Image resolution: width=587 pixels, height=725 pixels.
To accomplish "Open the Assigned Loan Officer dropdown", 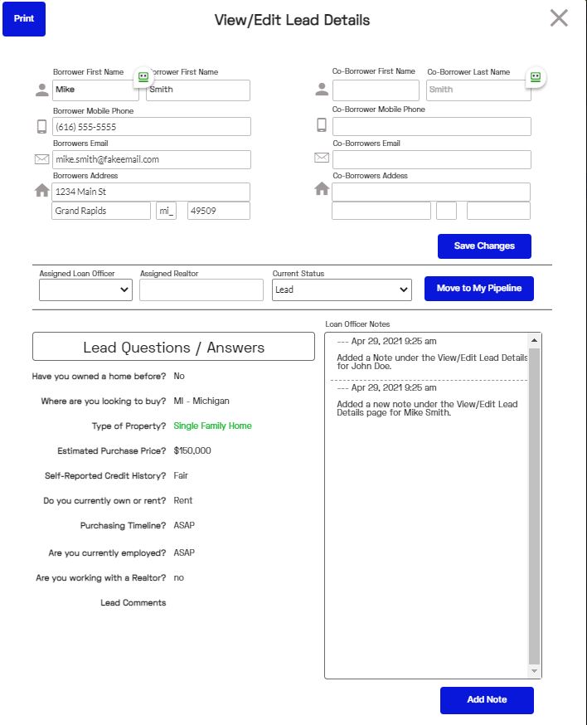I will 85,290.
